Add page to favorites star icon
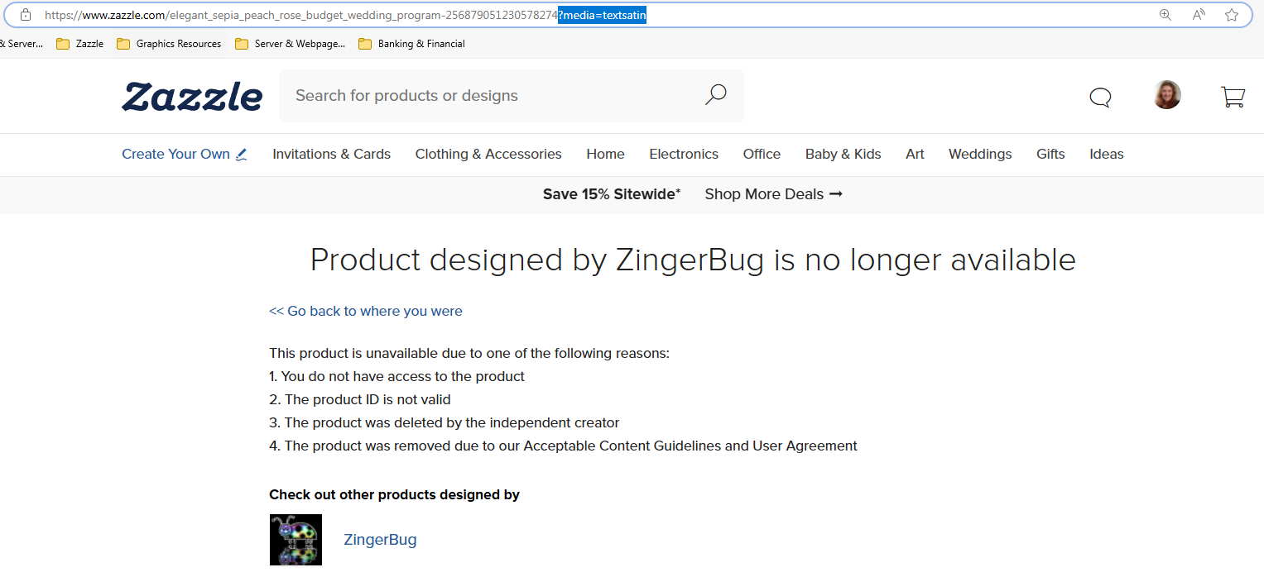Image resolution: width=1264 pixels, height=577 pixels. 1232,15
